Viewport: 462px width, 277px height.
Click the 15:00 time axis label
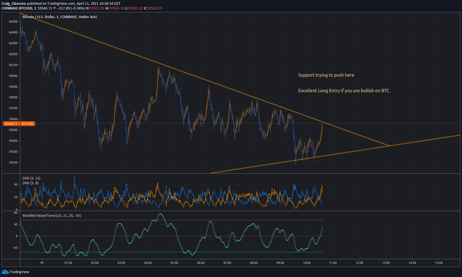[439, 263]
